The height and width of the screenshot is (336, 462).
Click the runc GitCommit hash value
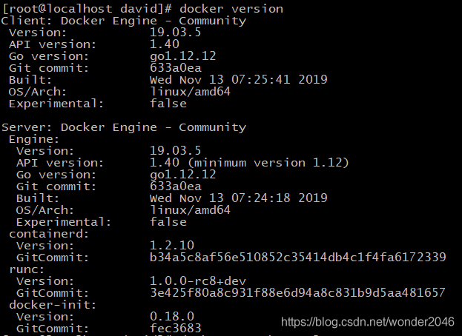(297, 293)
